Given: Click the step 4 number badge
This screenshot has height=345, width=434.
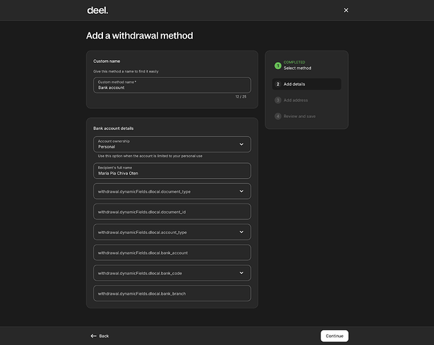Looking at the screenshot, I should point(278,116).
